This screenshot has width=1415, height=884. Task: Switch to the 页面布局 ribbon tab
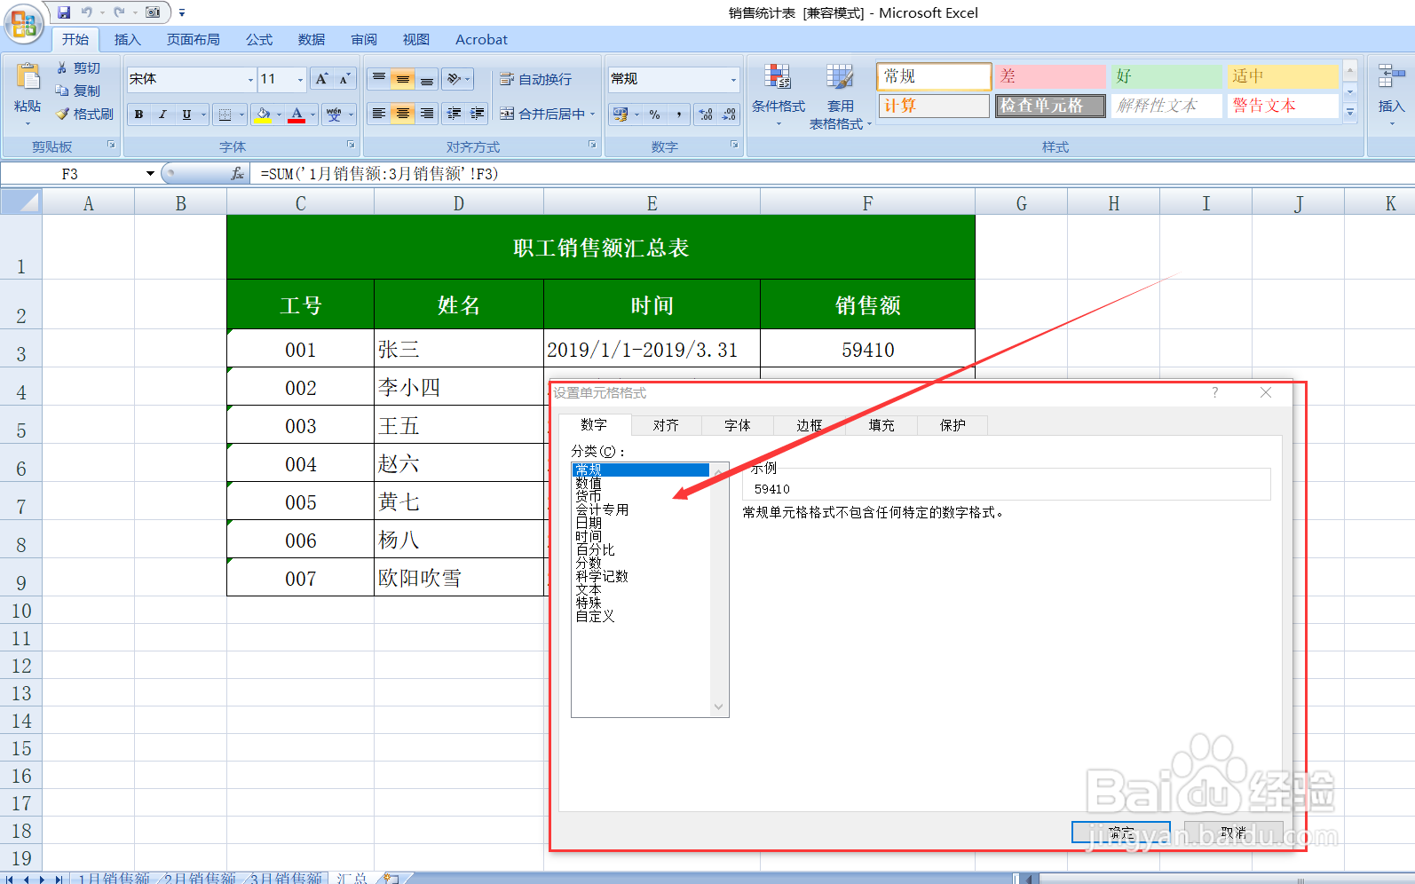(x=194, y=39)
